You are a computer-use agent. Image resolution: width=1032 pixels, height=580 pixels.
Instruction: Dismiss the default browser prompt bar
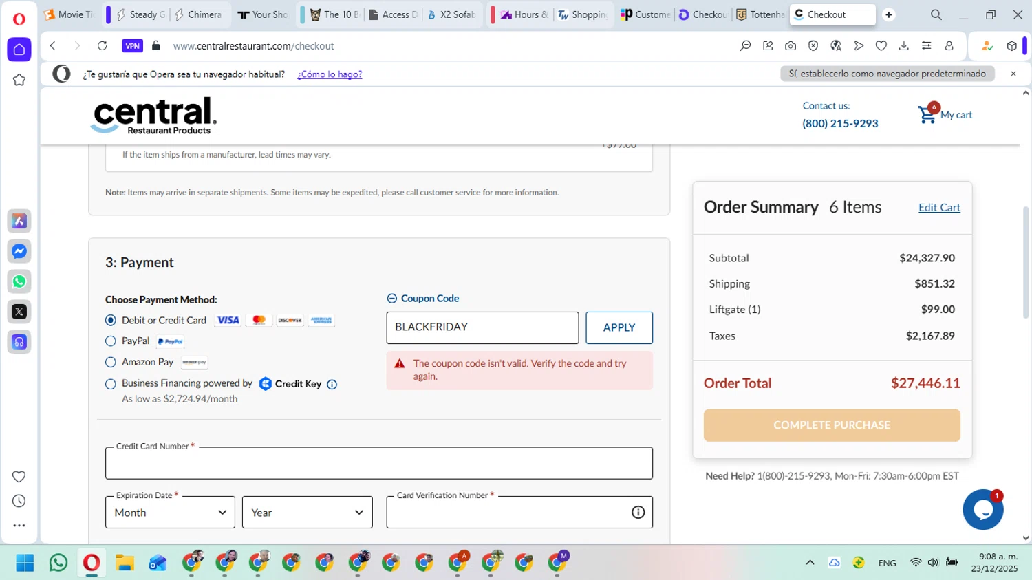(x=1013, y=74)
